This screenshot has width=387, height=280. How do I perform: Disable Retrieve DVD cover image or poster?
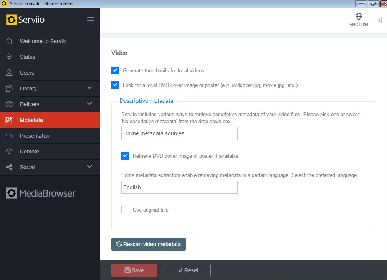tap(125, 156)
